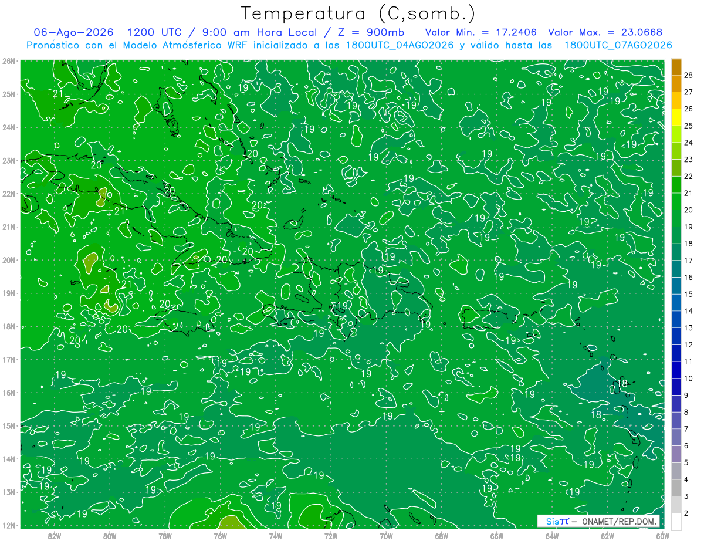Click the legend label "2" on the color scale
Viewport: 704px width, 544px height.
pyautogui.click(x=686, y=513)
